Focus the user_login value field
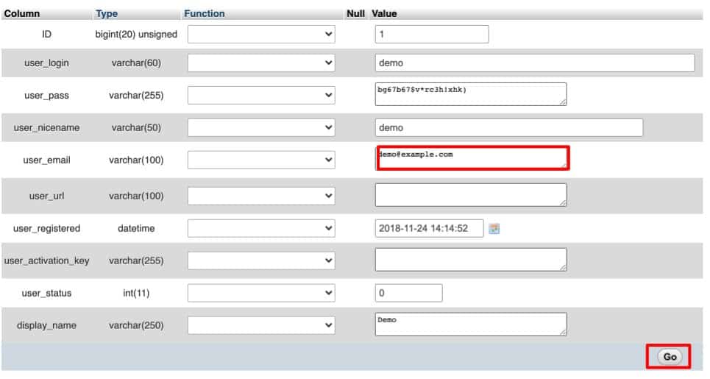The image size is (710, 379). click(535, 63)
